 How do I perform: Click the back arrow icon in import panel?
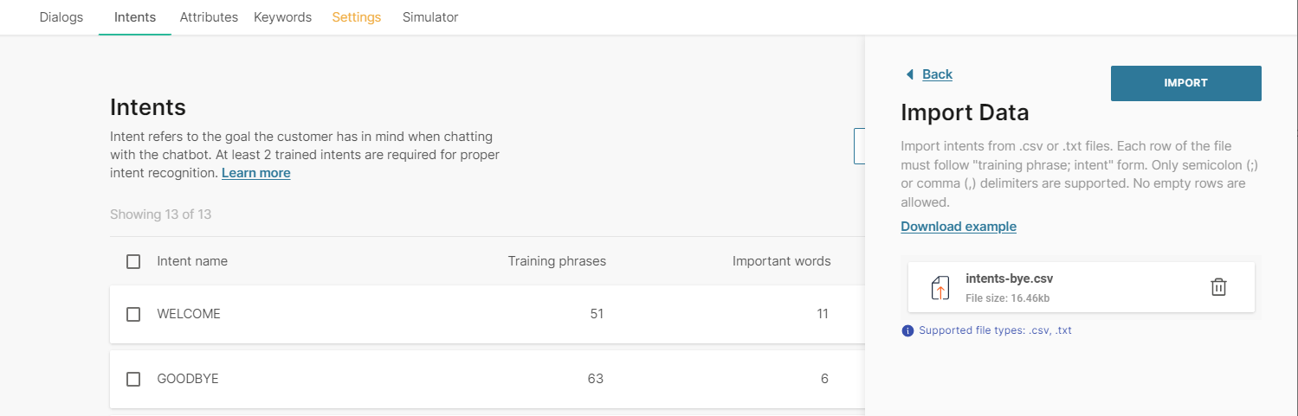[x=909, y=74]
